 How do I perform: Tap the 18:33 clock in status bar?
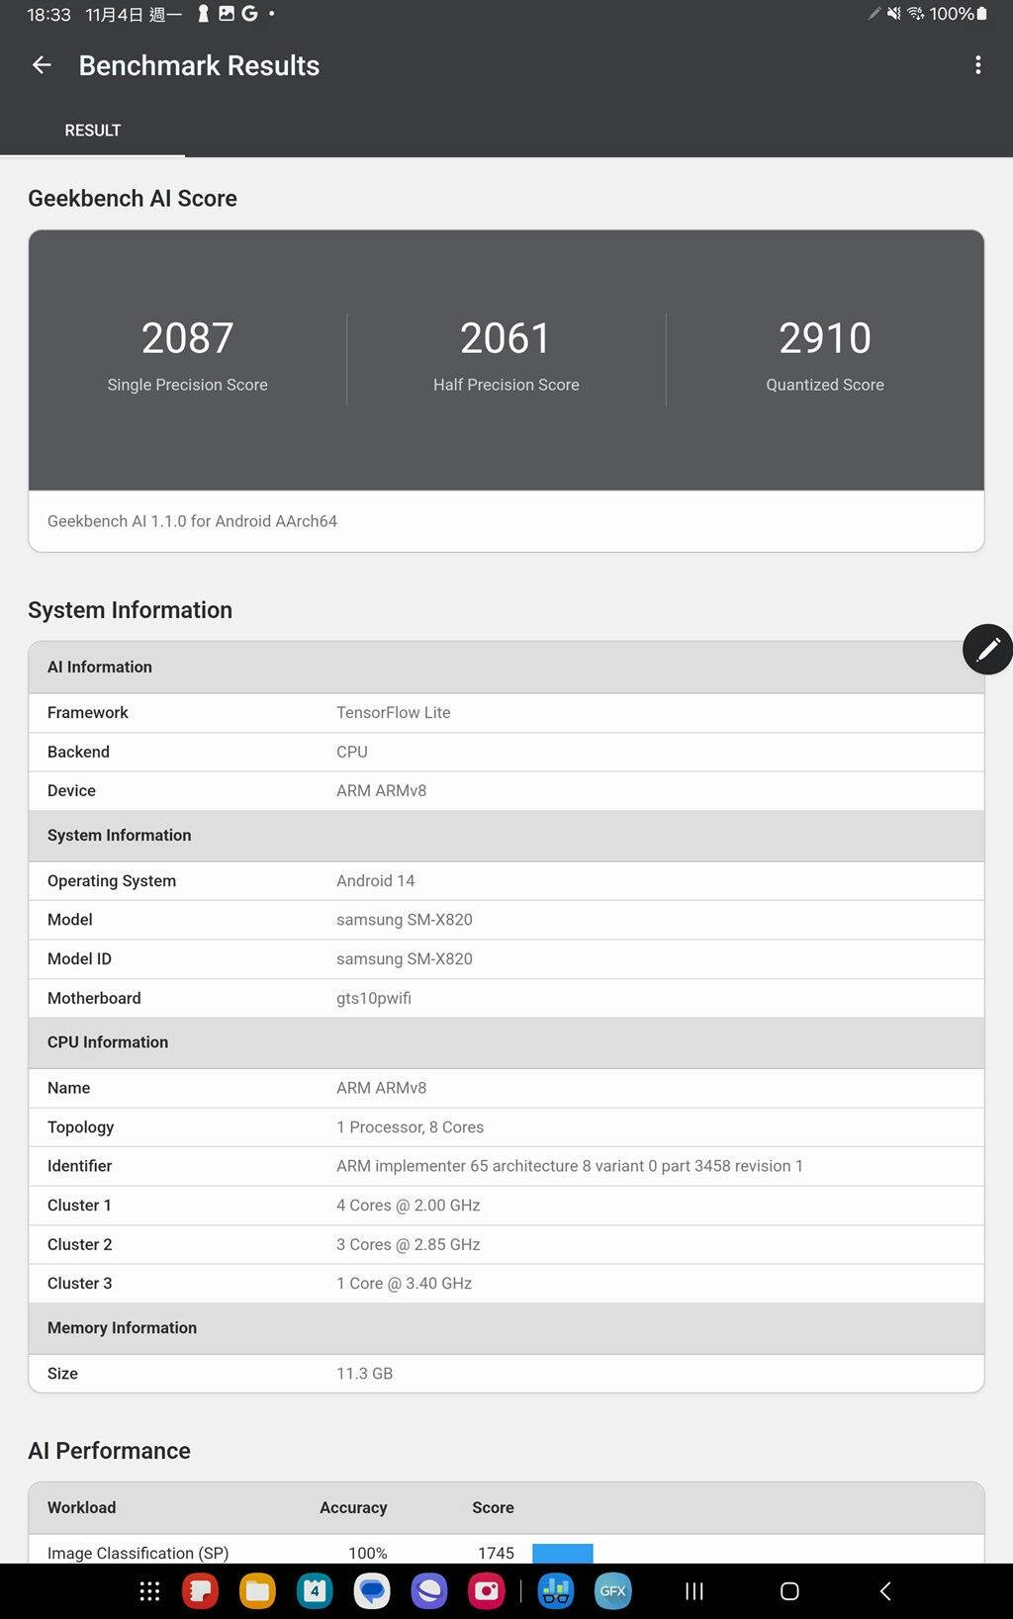(x=48, y=14)
